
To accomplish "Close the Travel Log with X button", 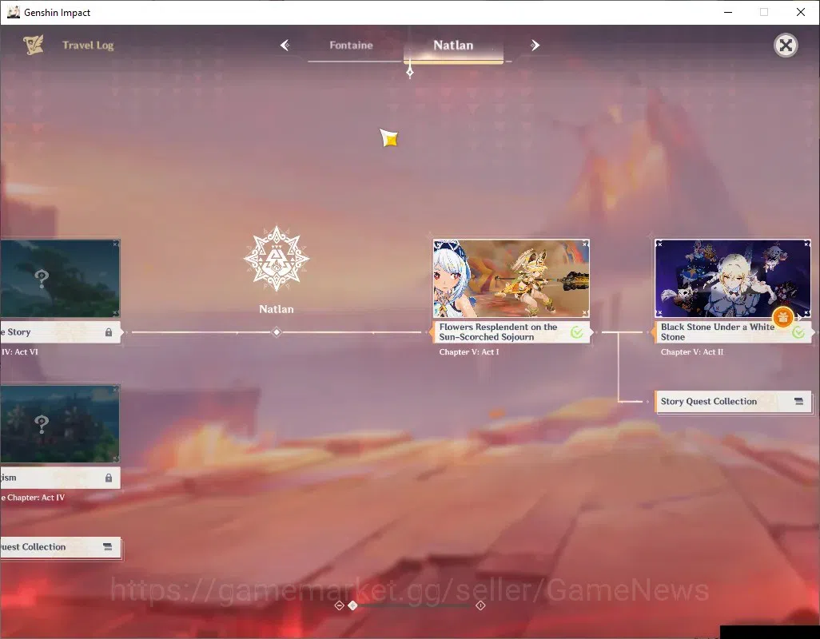I will click(x=786, y=46).
